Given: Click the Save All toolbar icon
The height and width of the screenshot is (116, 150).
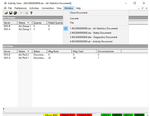Looking at the screenshot, I should pos(15,13).
